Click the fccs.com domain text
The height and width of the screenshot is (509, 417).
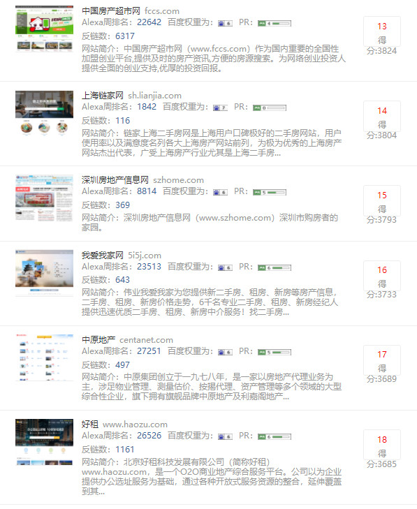162,11
